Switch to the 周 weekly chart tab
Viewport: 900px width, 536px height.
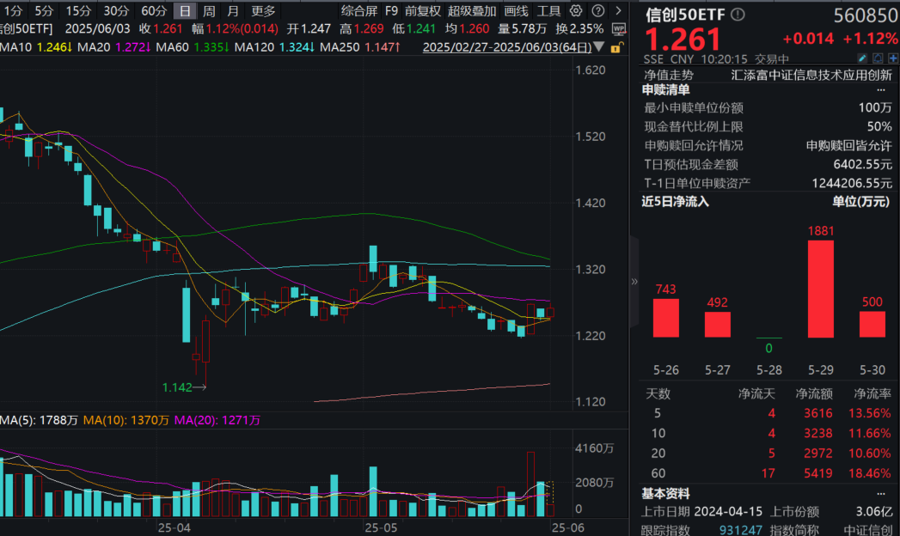[x=209, y=11]
